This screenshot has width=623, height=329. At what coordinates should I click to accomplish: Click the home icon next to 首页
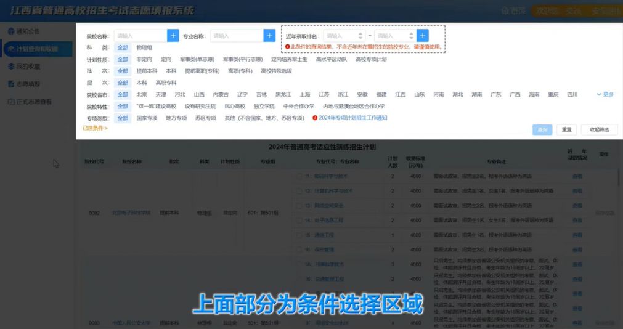(505, 10)
